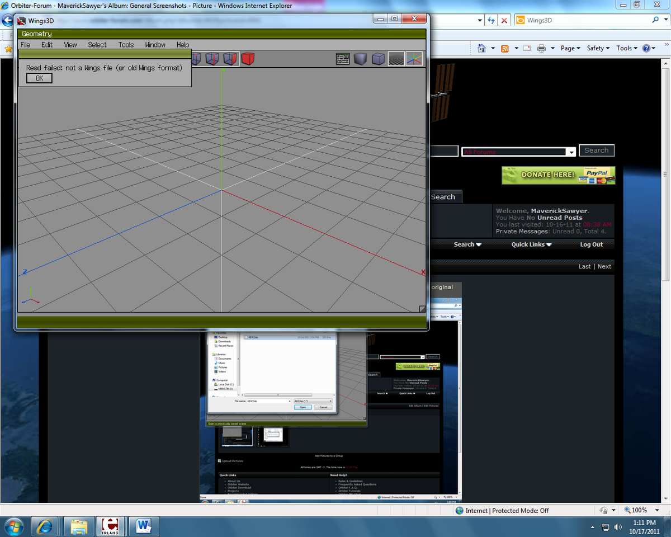Viewport: 671px width, 537px height.
Task: Click the forum Search button
Action: click(x=597, y=150)
